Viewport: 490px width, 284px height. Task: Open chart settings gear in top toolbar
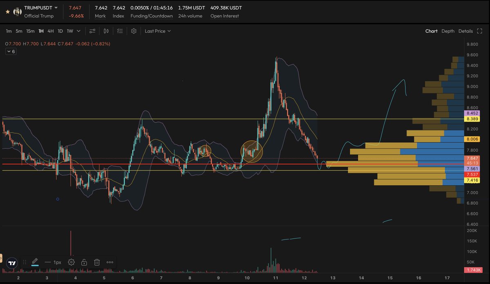point(134,31)
